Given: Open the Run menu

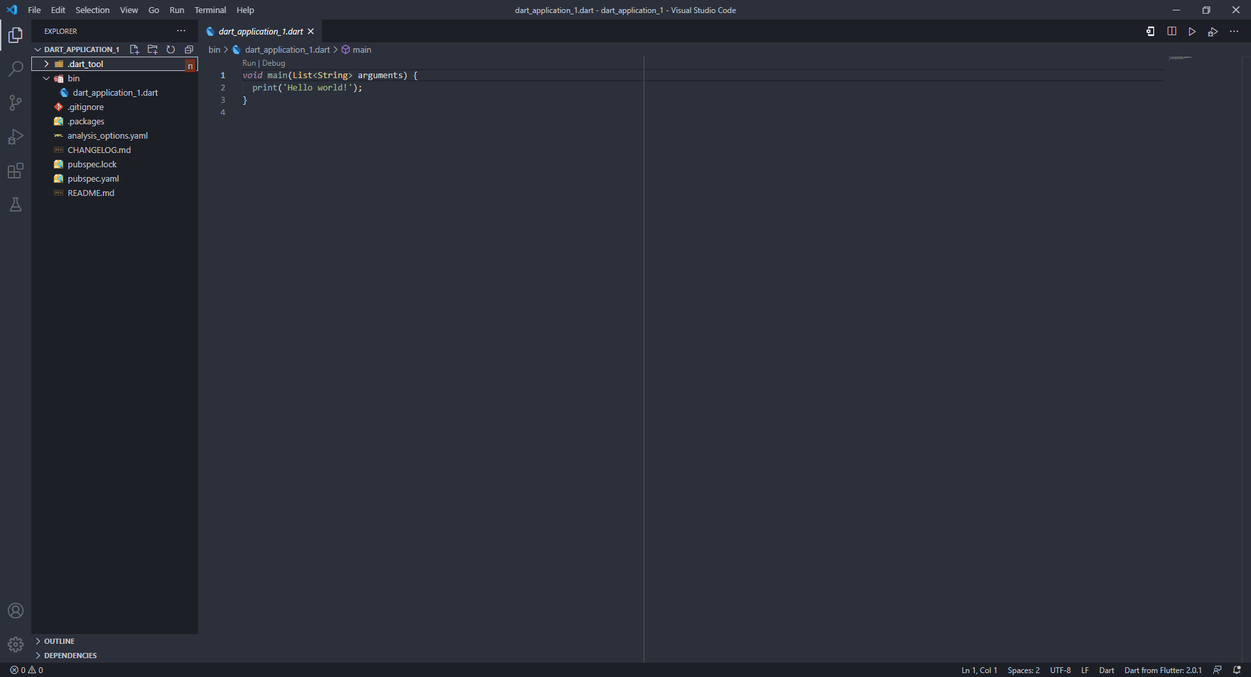Looking at the screenshot, I should pyautogui.click(x=177, y=10).
